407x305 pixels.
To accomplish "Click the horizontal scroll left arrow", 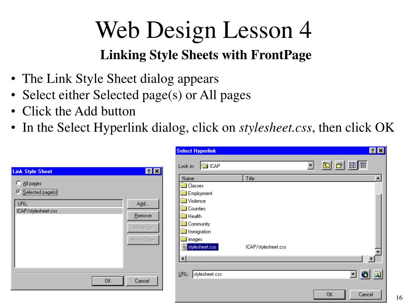I will coord(183,259).
